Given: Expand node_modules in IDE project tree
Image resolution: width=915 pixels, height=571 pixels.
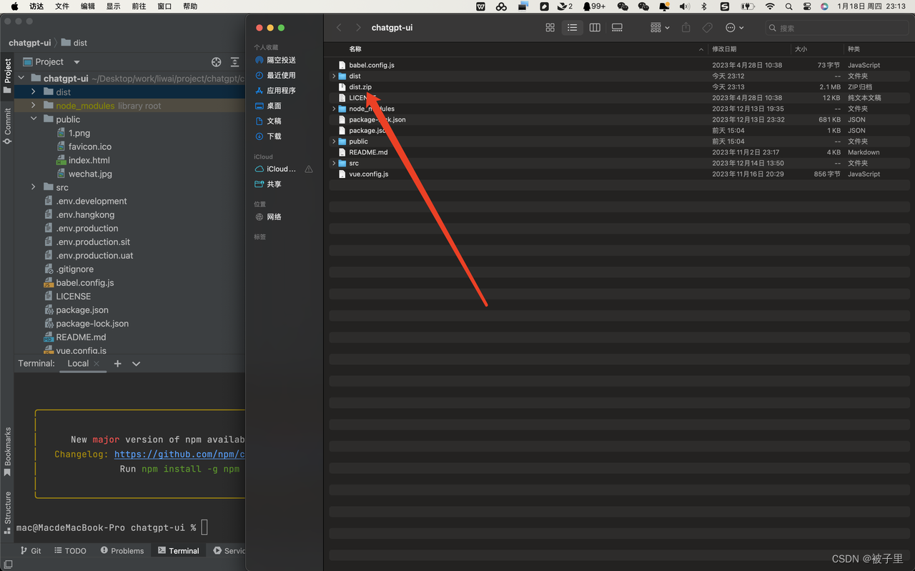Looking at the screenshot, I should tap(33, 105).
